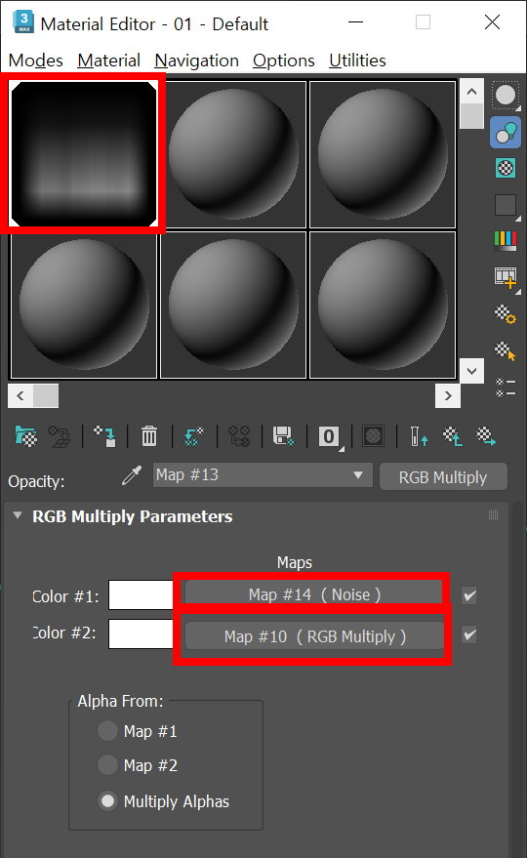Open Sample UV Tiling flyout
The height and width of the screenshot is (858, 527).
pyautogui.click(x=506, y=206)
